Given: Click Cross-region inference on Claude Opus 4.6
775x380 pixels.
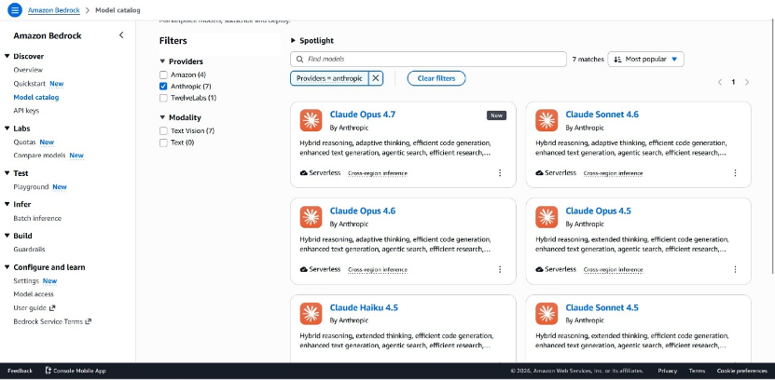Looking at the screenshot, I should point(378,270).
